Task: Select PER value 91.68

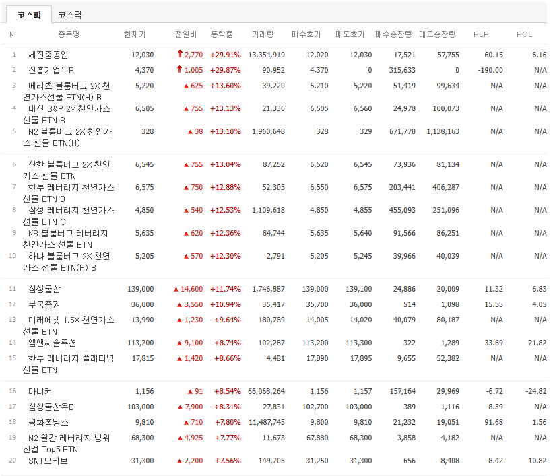Action: [494, 422]
